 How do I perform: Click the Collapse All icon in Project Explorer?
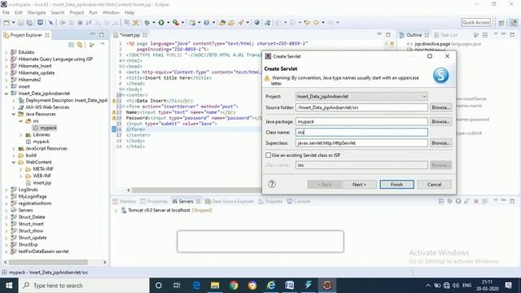click(x=71, y=45)
